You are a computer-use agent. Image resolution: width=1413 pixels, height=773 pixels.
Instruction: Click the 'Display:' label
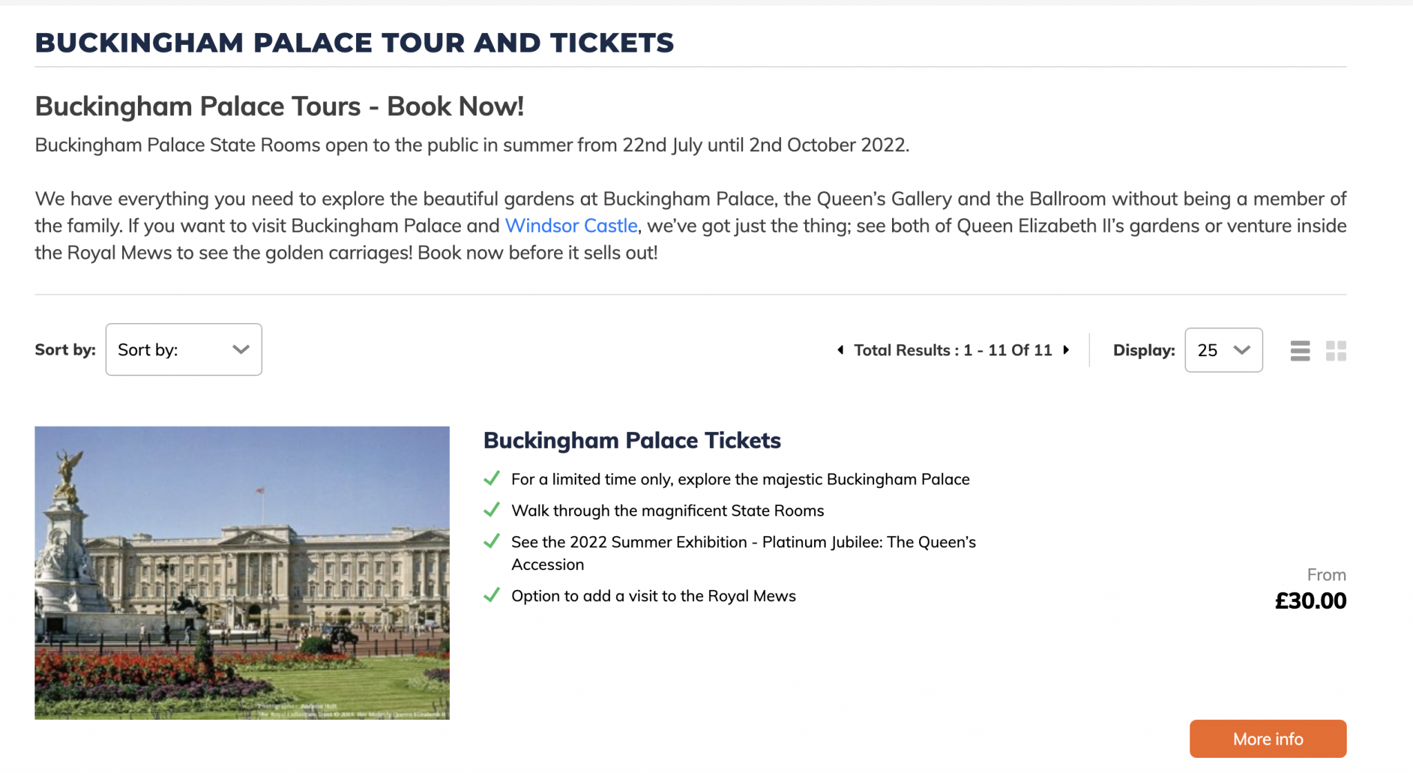(1143, 350)
